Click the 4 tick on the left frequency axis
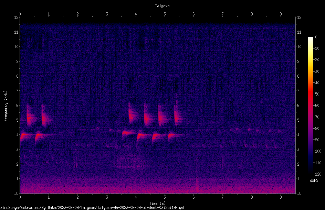Screen dimensions: 325x210 [x=17, y=135]
